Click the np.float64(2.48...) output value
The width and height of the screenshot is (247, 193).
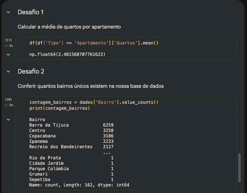coord(67,54)
